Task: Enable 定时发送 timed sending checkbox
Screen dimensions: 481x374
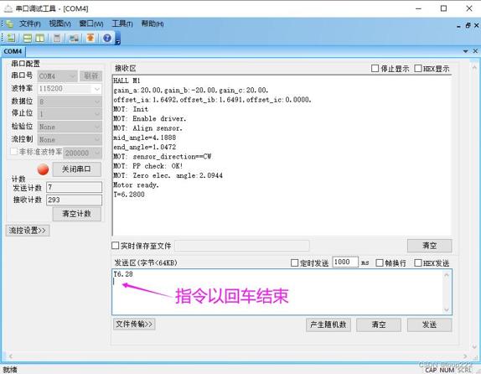Action: click(x=294, y=262)
